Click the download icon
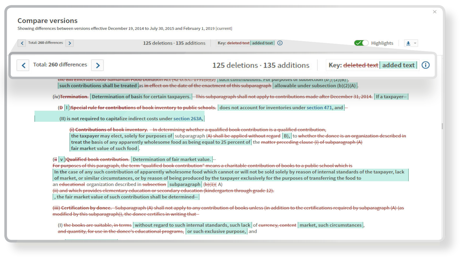This screenshot has height=259, width=462. [408, 43]
